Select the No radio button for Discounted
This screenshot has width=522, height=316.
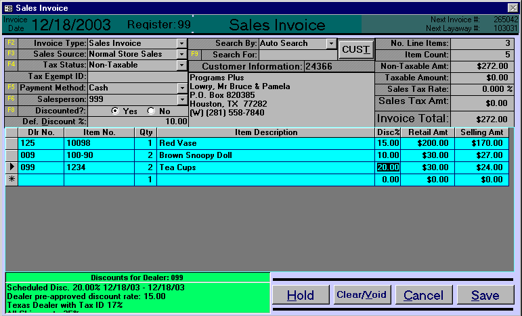tap(150, 111)
